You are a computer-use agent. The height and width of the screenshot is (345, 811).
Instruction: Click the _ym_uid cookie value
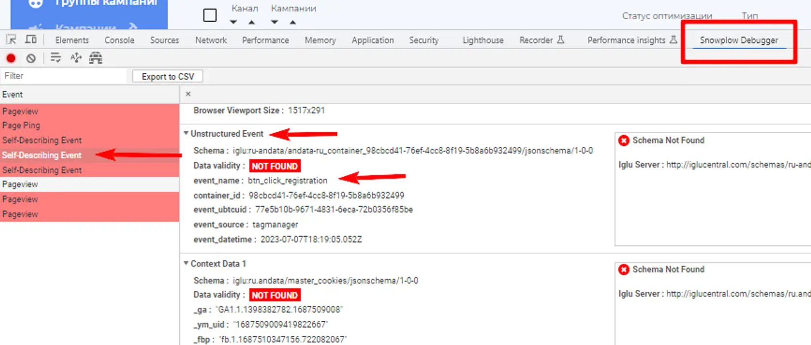pyautogui.click(x=280, y=324)
